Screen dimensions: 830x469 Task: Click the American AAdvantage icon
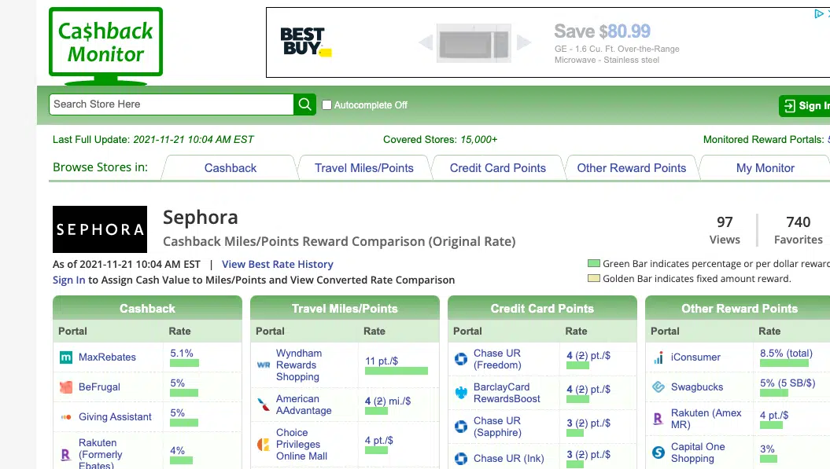click(264, 405)
